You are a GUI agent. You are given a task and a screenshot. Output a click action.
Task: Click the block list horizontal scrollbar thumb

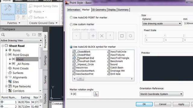(x=81, y=79)
